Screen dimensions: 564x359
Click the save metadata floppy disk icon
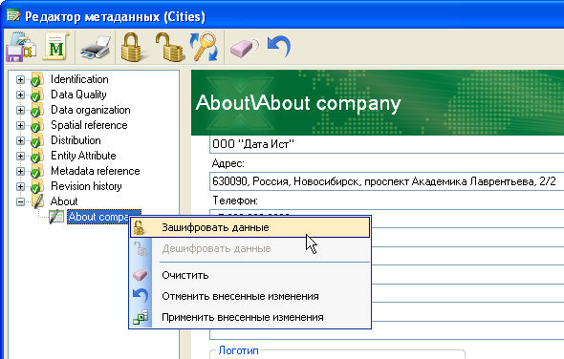(x=22, y=47)
